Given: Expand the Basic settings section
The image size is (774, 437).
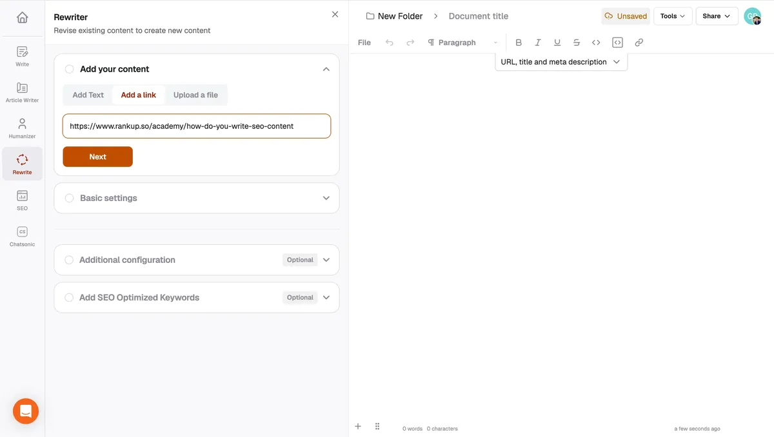Looking at the screenshot, I should (326, 198).
